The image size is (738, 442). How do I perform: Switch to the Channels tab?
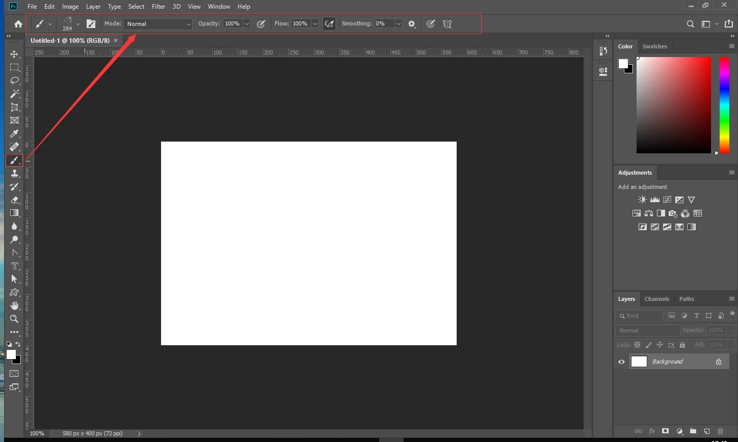[656, 299]
